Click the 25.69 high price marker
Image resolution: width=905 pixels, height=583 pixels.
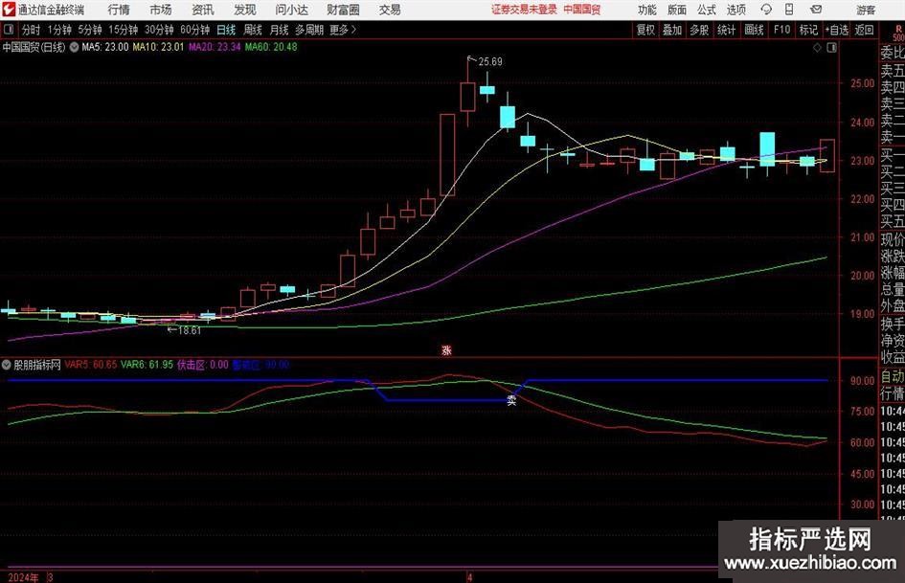tap(490, 62)
